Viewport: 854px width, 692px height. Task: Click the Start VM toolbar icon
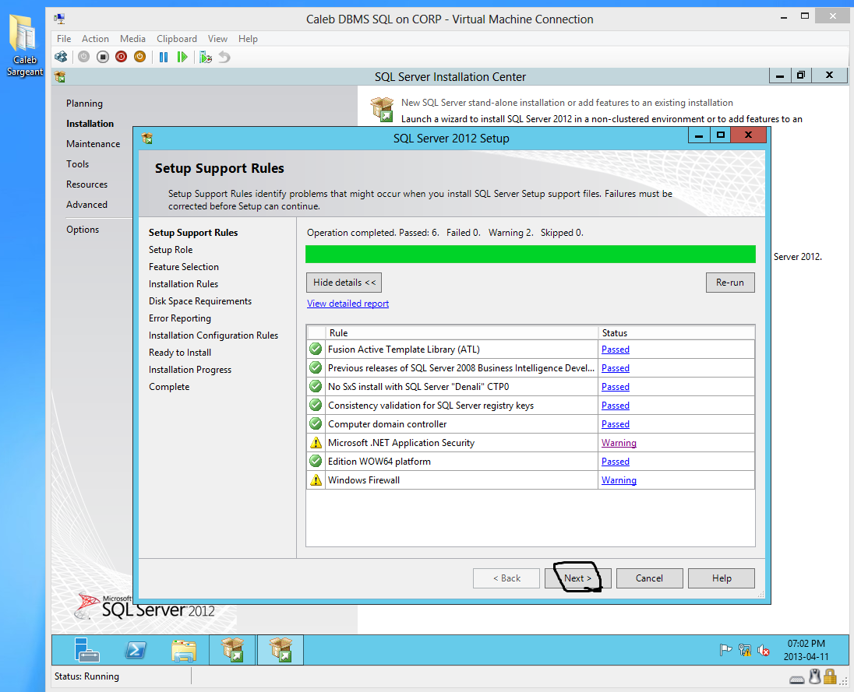coord(83,57)
